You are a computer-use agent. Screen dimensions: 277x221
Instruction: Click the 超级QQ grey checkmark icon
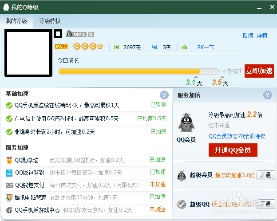click(182, 204)
